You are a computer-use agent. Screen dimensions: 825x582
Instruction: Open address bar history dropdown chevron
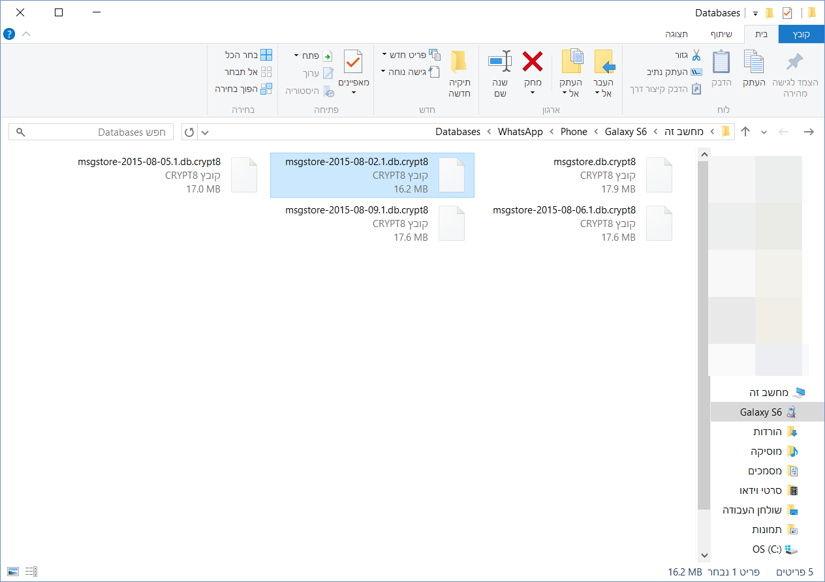(205, 132)
